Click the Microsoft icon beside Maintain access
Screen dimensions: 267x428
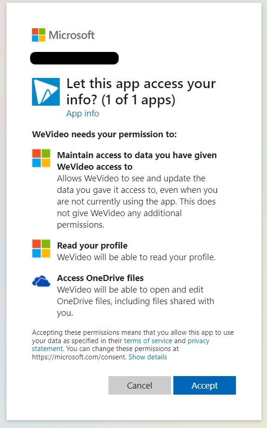41,158
